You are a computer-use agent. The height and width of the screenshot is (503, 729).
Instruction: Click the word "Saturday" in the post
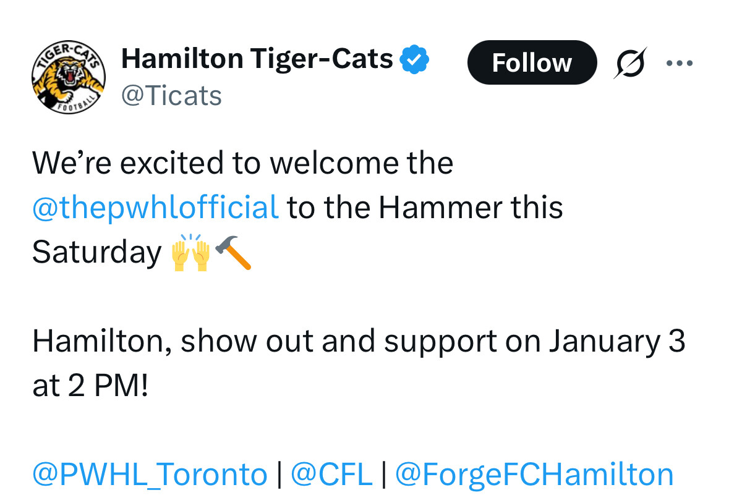coord(96,252)
